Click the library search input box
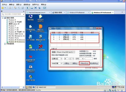 13,14
